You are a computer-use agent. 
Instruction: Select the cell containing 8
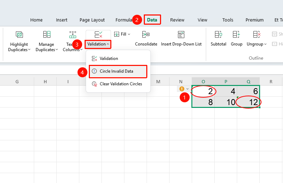pos(203,102)
